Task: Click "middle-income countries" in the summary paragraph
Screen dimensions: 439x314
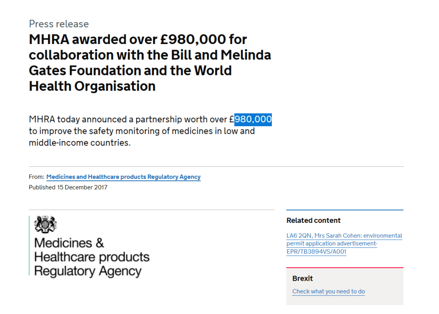Action: point(79,142)
